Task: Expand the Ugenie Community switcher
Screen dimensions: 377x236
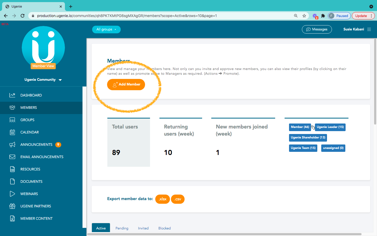Action: click(43, 80)
